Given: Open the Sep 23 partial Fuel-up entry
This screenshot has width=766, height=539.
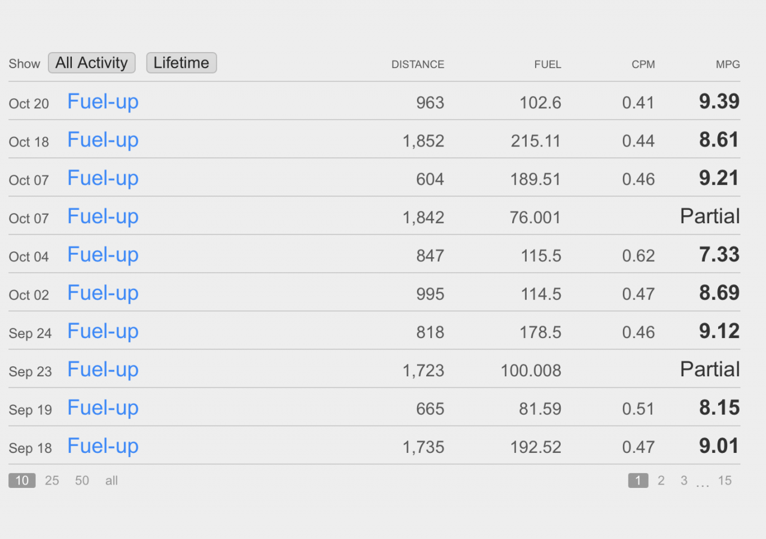Looking at the screenshot, I should click(103, 370).
